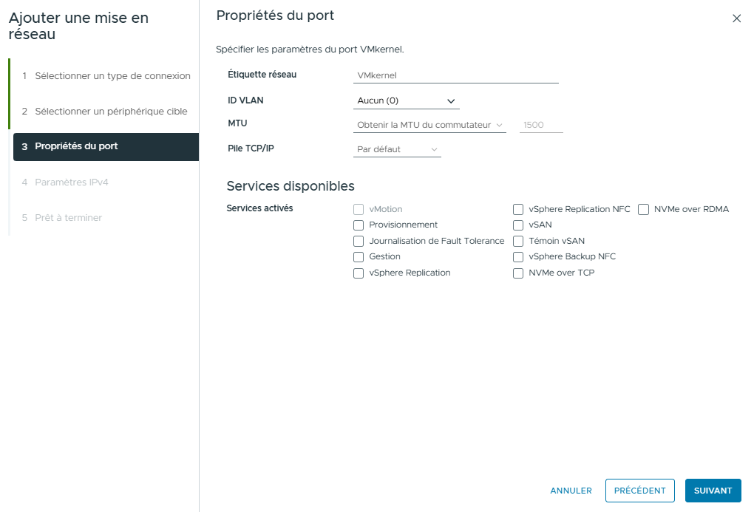Check vSphere Replication NFC
The image size is (754, 512).
518,209
